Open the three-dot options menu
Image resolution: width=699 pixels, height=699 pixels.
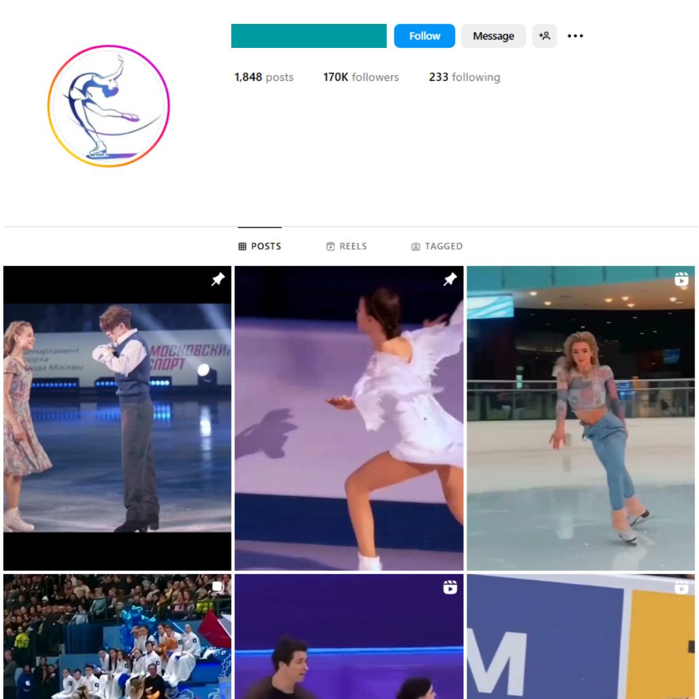(x=575, y=36)
